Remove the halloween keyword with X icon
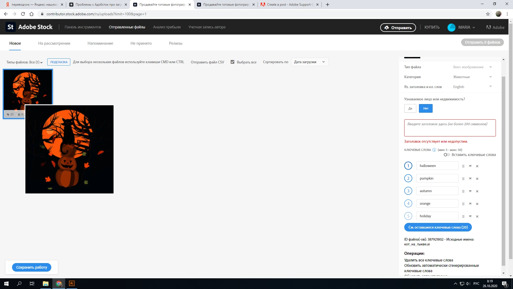Screen dimensions: 513x289 (x=477, y=166)
